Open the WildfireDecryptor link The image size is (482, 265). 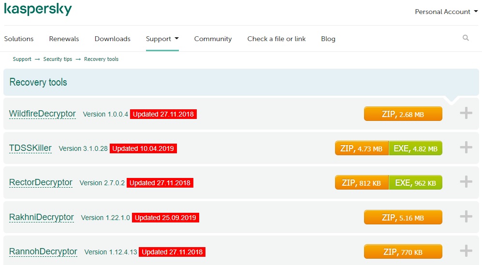click(x=43, y=114)
